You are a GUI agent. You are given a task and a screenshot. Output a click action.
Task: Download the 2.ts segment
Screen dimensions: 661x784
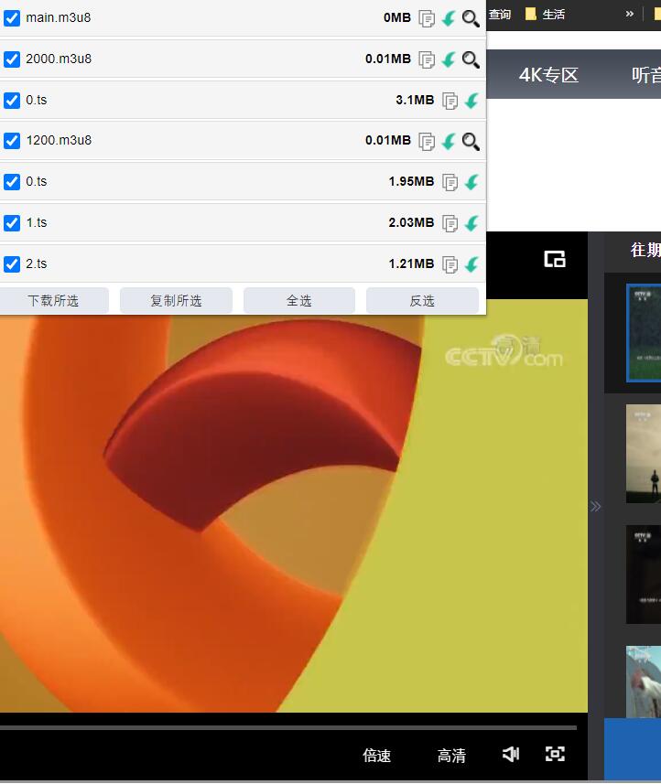pos(471,264)
